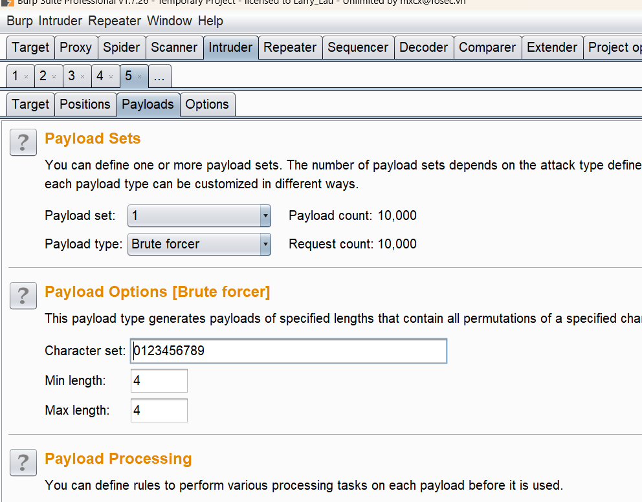The height and width of the screenshot is (502, 642).
Task: Open the Payload Sets help icon
Action: 23,142
